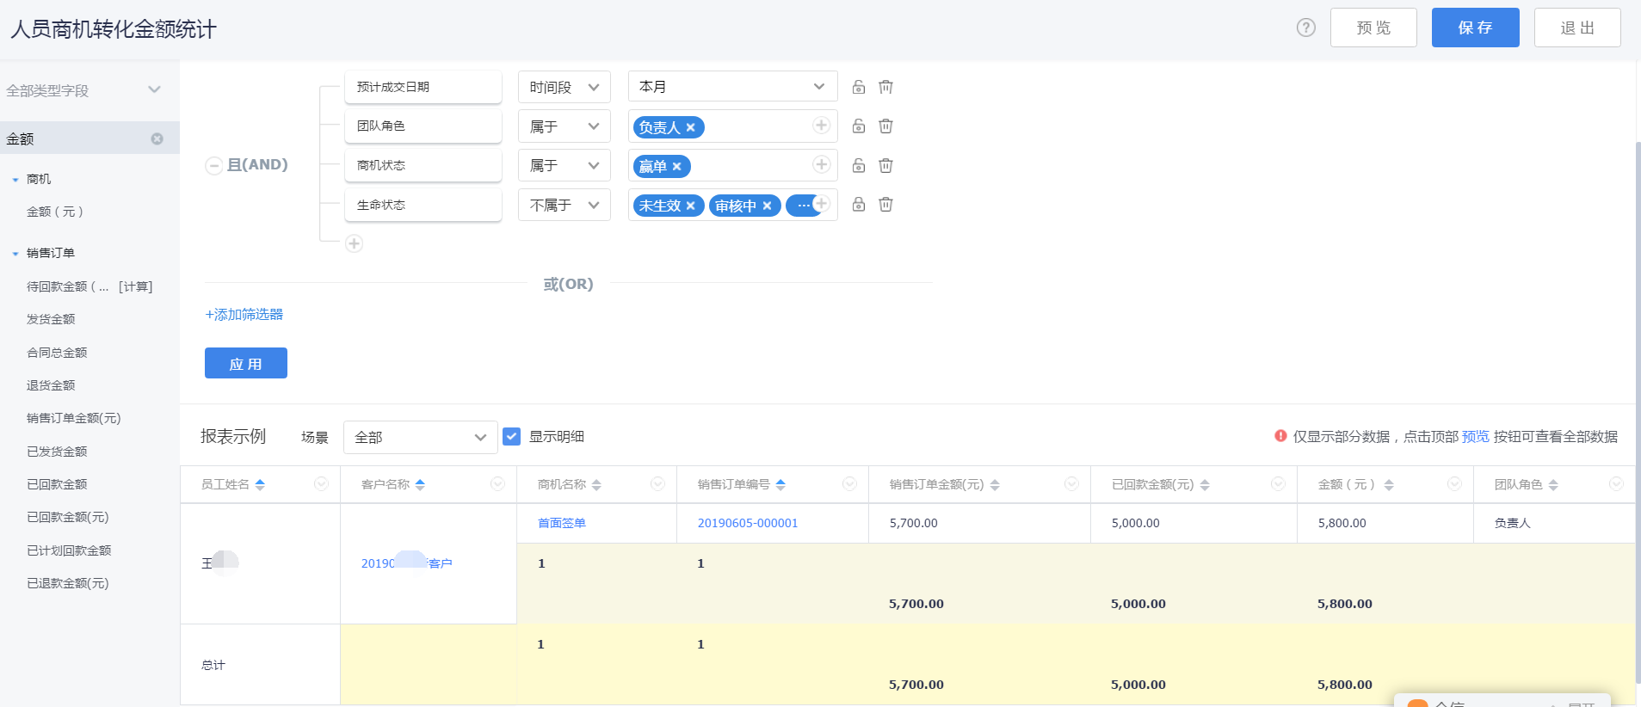The height and width of the screenshot is (707, 1641).
Task: Select the 金额（元） field under 商机
Action: [x=55, y=212]
